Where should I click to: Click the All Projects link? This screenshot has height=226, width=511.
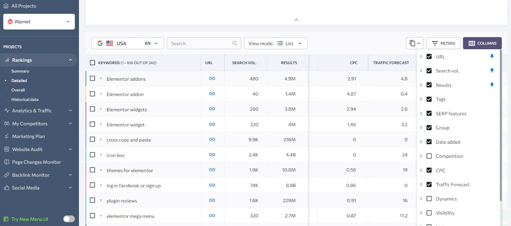tap(24, 6)
